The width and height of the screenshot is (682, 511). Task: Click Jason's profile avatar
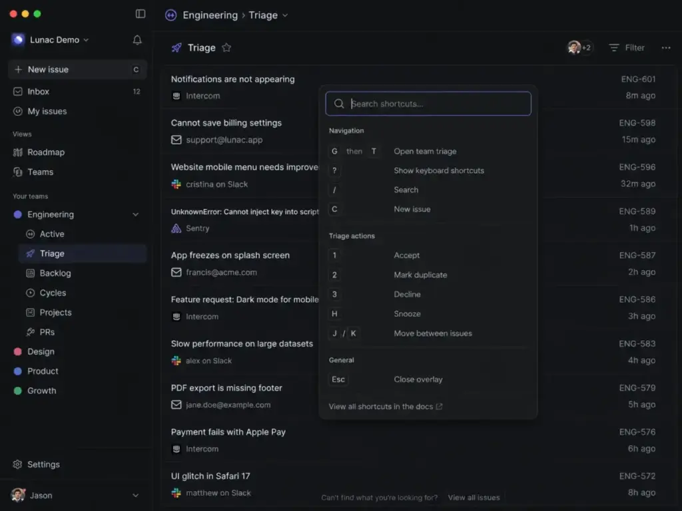tap(18, 495)
